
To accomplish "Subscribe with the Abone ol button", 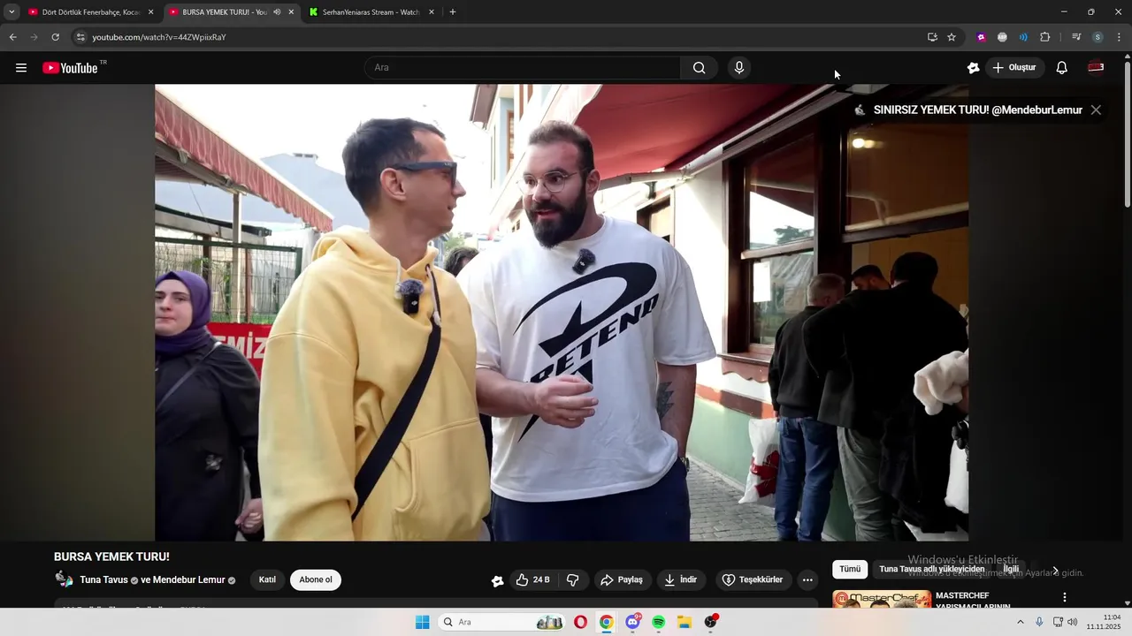I will pyautogui.click(x=316, y=580).
